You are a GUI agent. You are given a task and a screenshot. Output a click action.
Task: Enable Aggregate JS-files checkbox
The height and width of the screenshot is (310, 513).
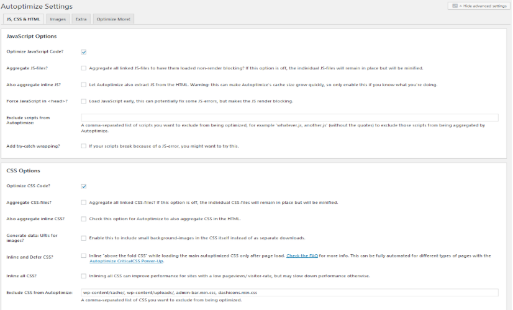tap(84, 68)
